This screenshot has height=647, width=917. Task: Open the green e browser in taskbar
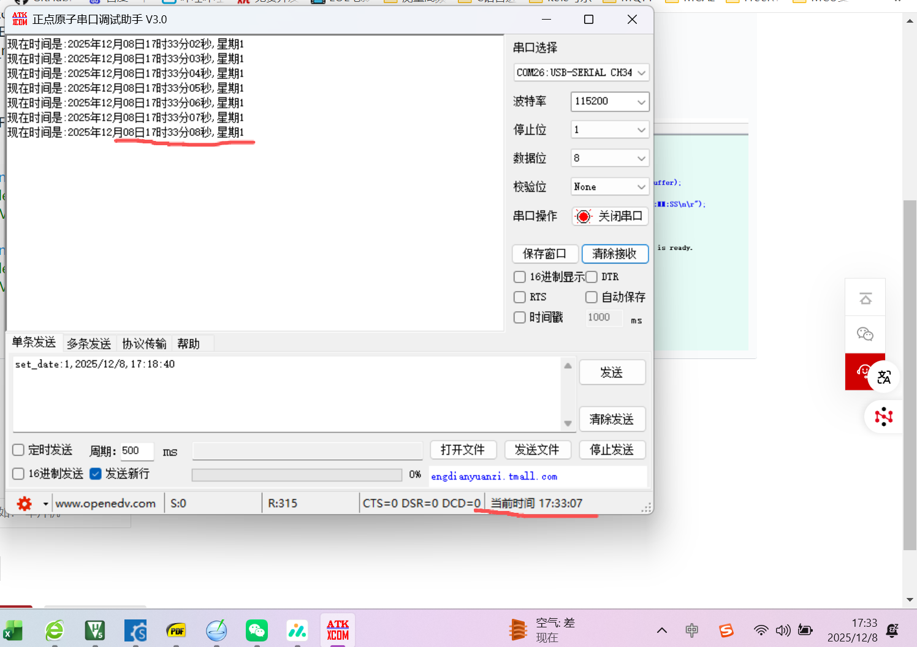tap(55, 630)
